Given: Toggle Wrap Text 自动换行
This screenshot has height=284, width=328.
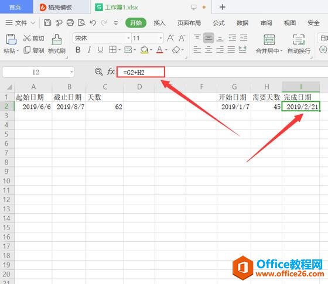Looking at the screenshot, I should (x=299, y=44).
